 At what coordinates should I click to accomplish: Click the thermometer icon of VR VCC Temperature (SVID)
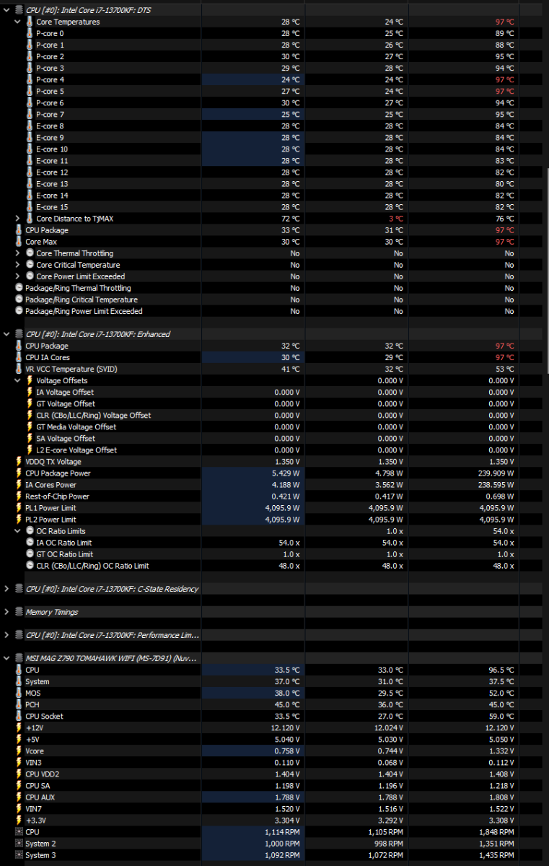(x=19, y=369)
